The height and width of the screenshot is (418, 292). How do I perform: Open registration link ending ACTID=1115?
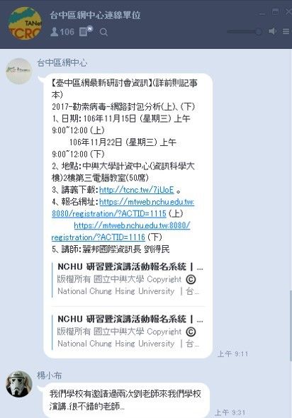point(123,208)
